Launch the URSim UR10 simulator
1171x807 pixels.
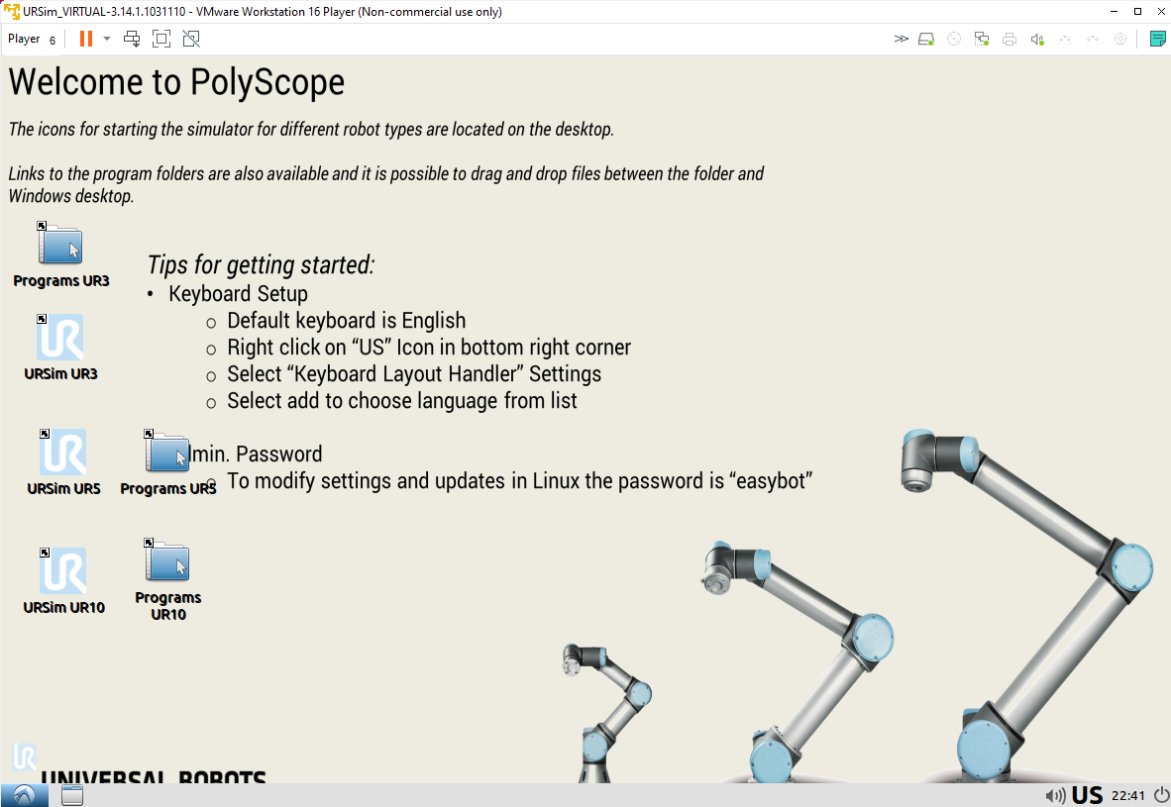63,581
